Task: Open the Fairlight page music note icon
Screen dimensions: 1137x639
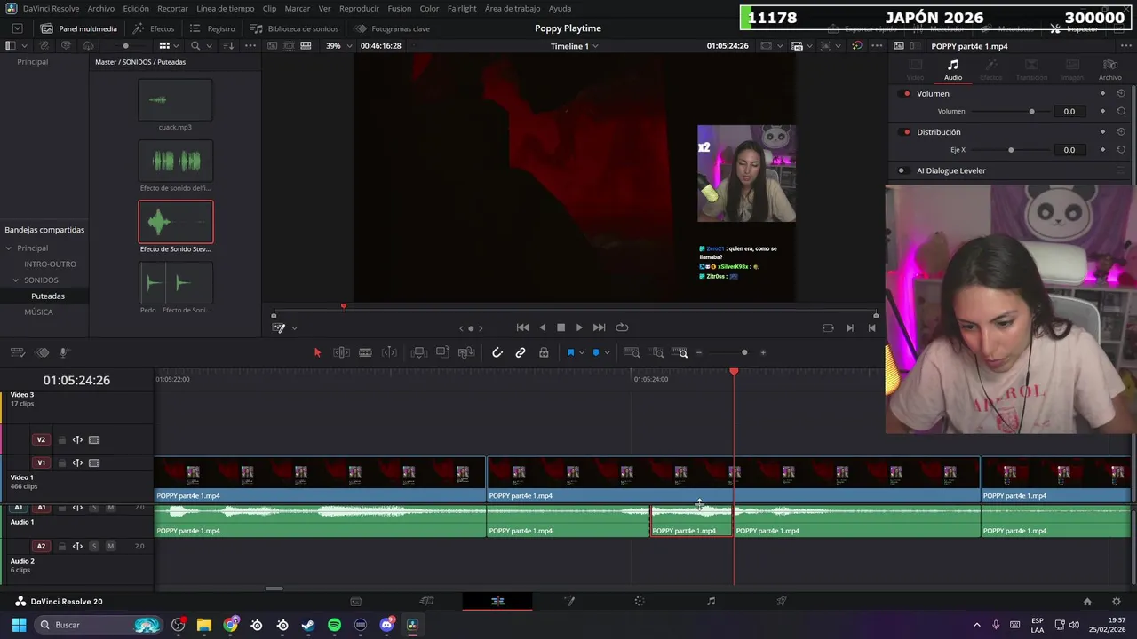Action: tap(711, 601)
